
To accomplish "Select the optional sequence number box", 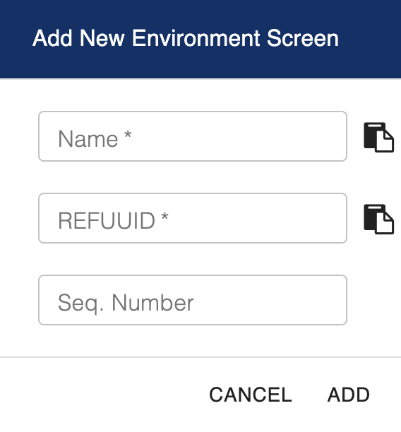I will coord(193,300).
